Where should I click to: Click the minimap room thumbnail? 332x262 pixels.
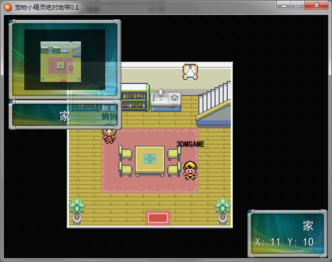click(x=61, y=62)
